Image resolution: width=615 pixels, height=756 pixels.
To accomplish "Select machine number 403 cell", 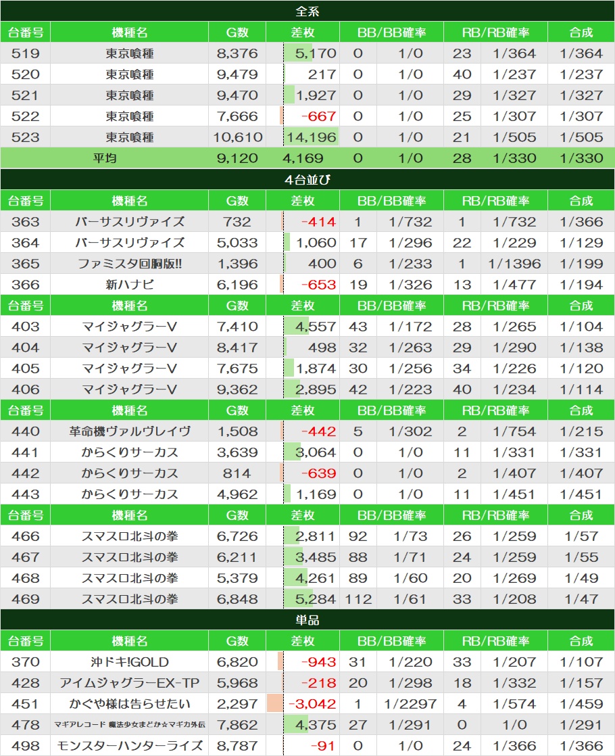I will pos(26,327).
